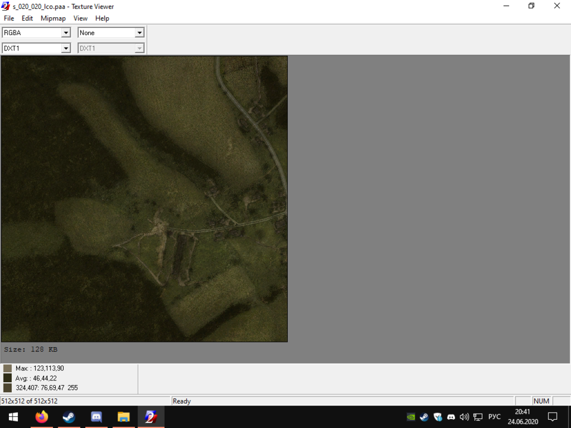Click the Avg value text 46,44,22

coord(45,378)
